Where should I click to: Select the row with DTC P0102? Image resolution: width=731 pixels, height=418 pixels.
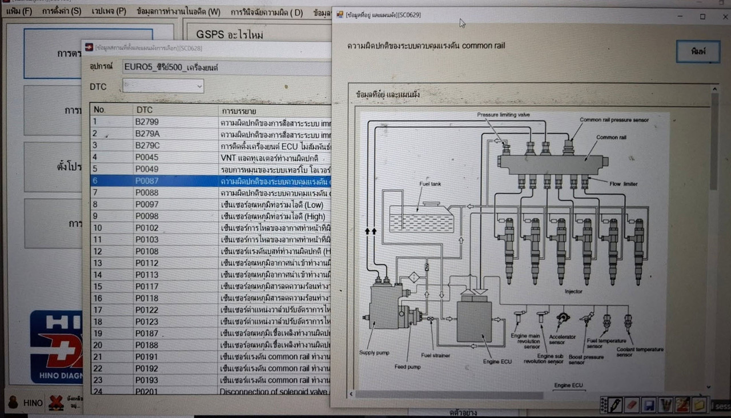pos(211,228)
